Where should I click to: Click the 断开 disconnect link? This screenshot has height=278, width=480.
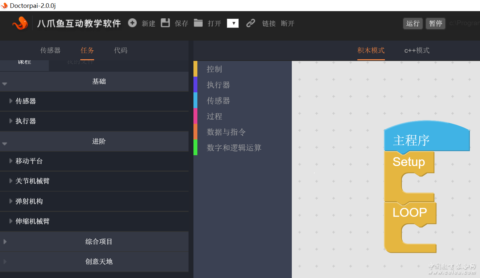coord(287,24)
